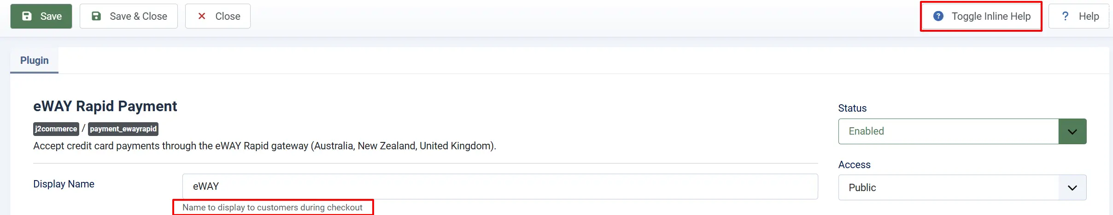Click the disk icon on Save & Close

click(x=96, y=16)
